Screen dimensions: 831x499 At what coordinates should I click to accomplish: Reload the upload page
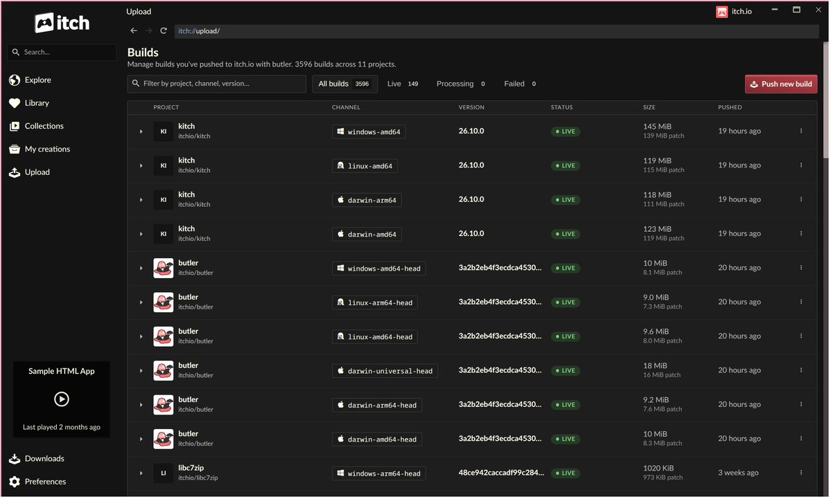pyautogui.click(x=164, y=30)
